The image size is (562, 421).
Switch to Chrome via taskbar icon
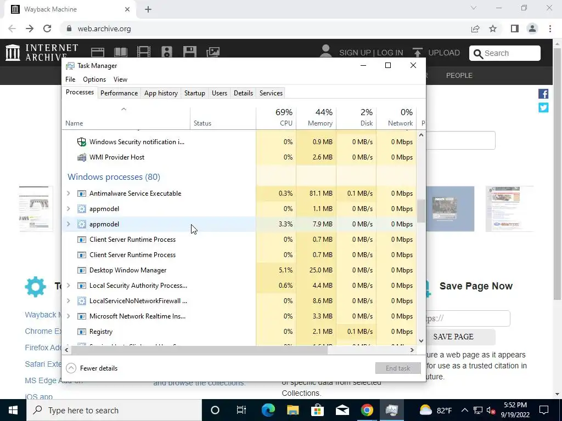[x=367, y=410]
